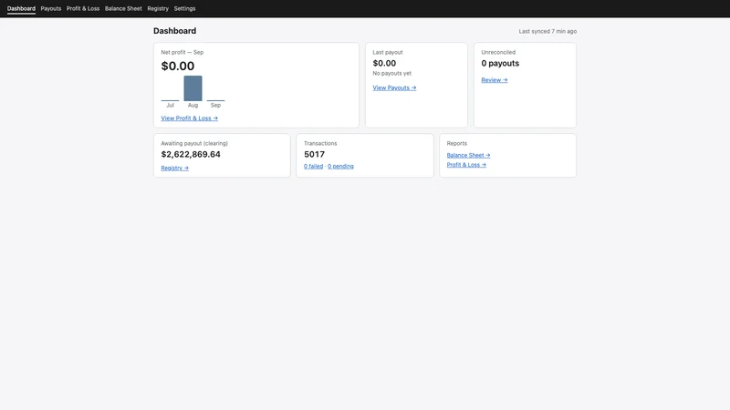Open Settings from the top navigation

tap(185, 8)
